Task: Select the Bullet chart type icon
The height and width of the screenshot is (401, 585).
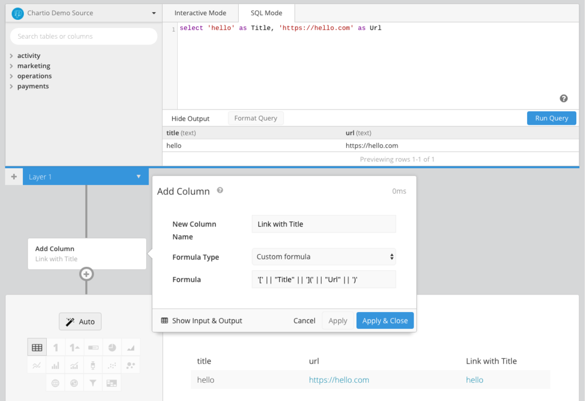Action: click(93, 348)
